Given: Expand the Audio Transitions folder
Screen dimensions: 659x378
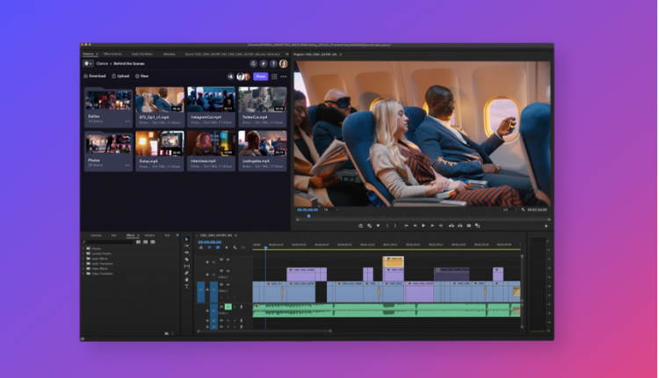Looking at the screenshot, I should pyautogui.click(x=83, y=264).
